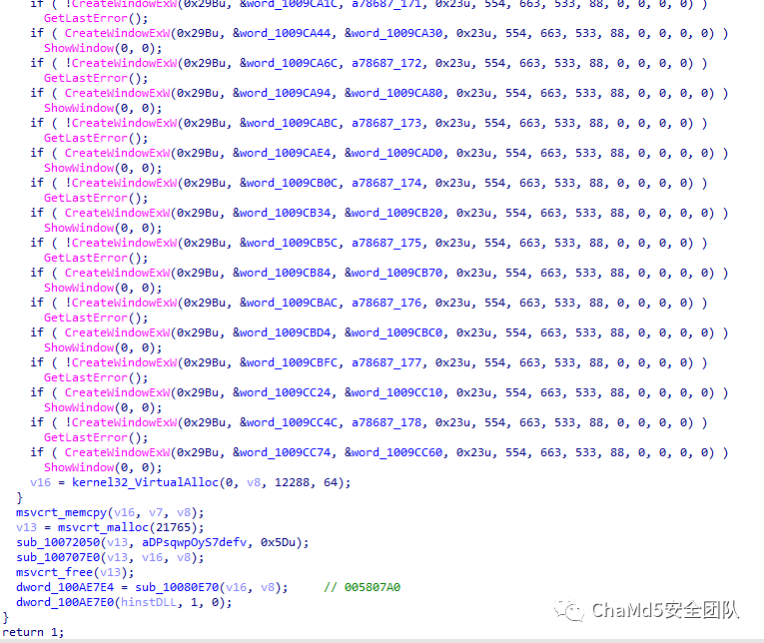Select the identifier &word_1009CB0C

pos(289,183)
